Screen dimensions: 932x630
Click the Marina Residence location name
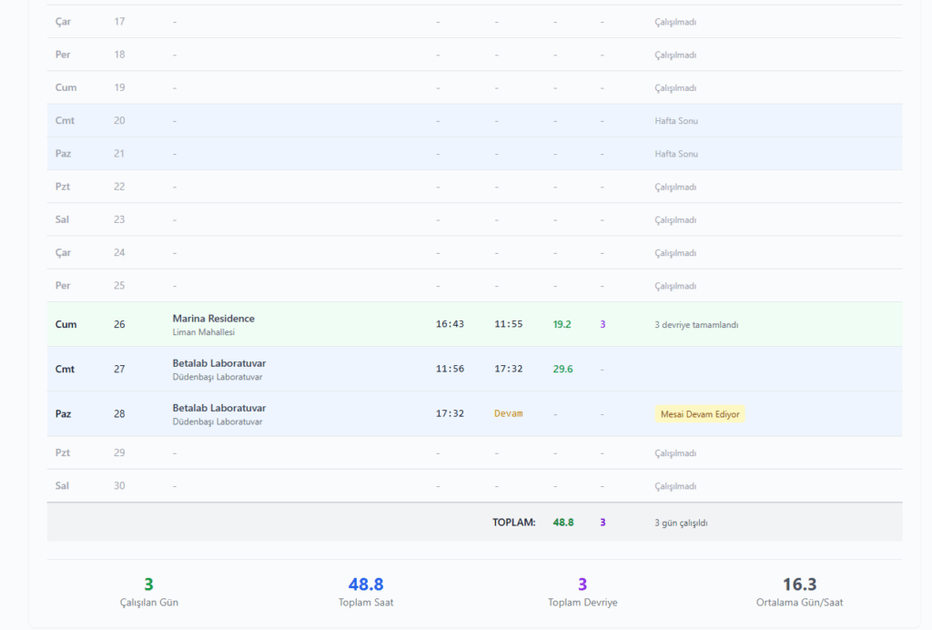[x=213, y=319]
